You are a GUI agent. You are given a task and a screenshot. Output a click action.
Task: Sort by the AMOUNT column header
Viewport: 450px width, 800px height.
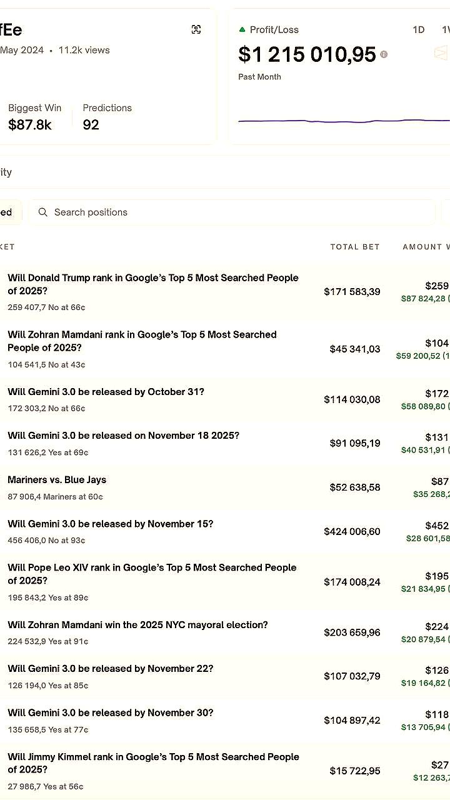click(426, 247)
